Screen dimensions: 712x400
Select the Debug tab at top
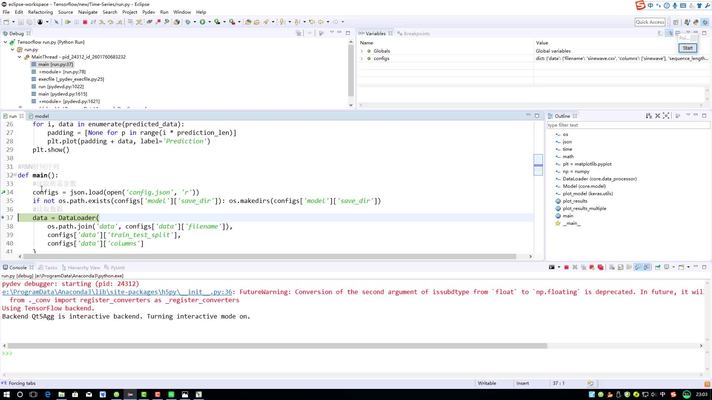[x=16, y=33]
